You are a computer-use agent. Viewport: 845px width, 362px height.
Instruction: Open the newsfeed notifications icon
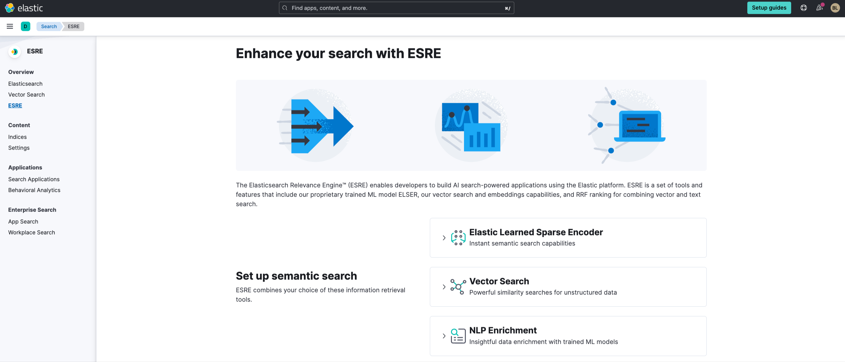(x=819, y=8)
